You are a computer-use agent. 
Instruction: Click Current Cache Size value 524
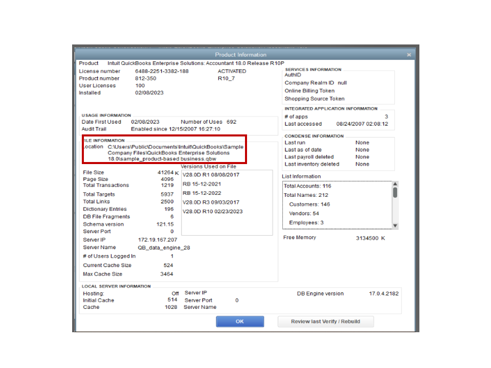tap(168, 265)
